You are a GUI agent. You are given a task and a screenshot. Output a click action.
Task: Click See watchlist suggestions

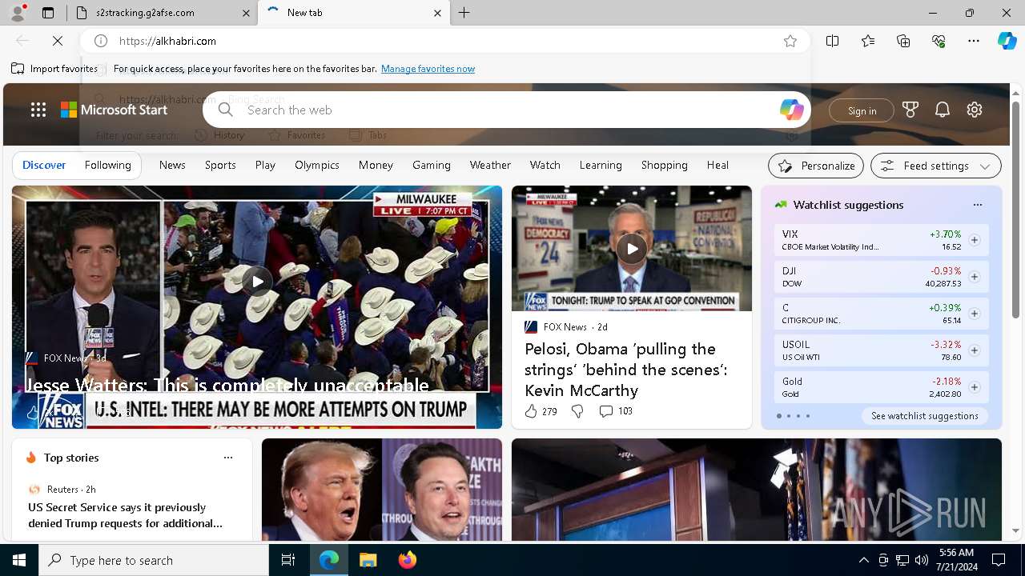tap(924, 416)
